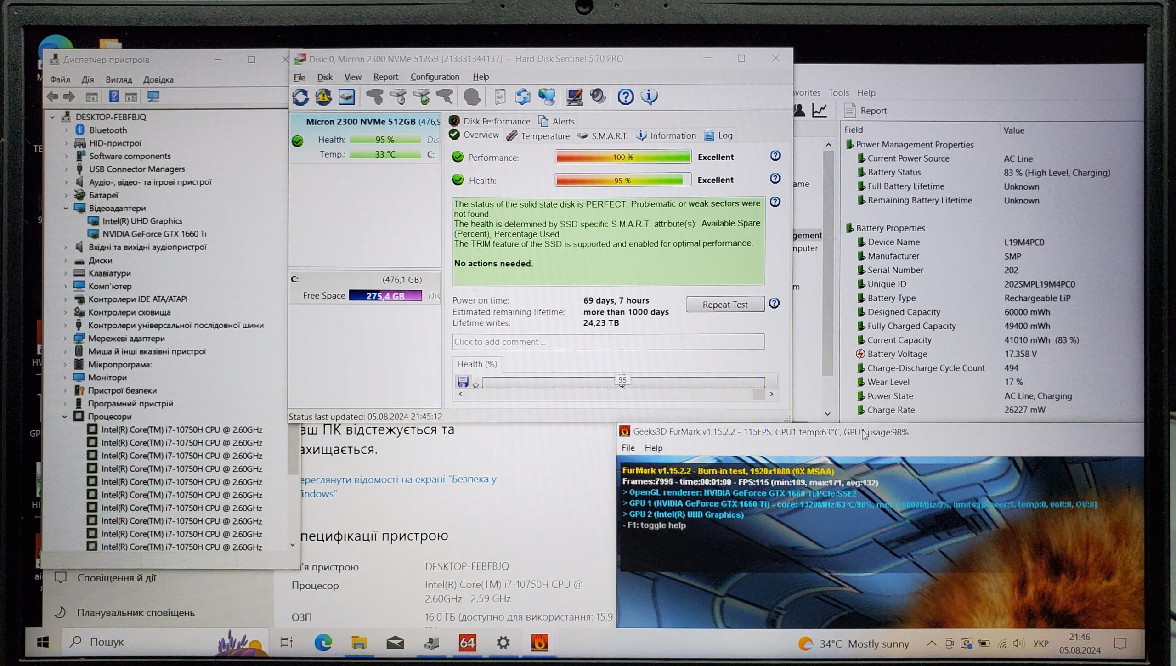The image size is (1176, 666).
Task: Click the refresh icon in Hard Disk Sentinel toolbar
Action: click(x=300, y=97)
